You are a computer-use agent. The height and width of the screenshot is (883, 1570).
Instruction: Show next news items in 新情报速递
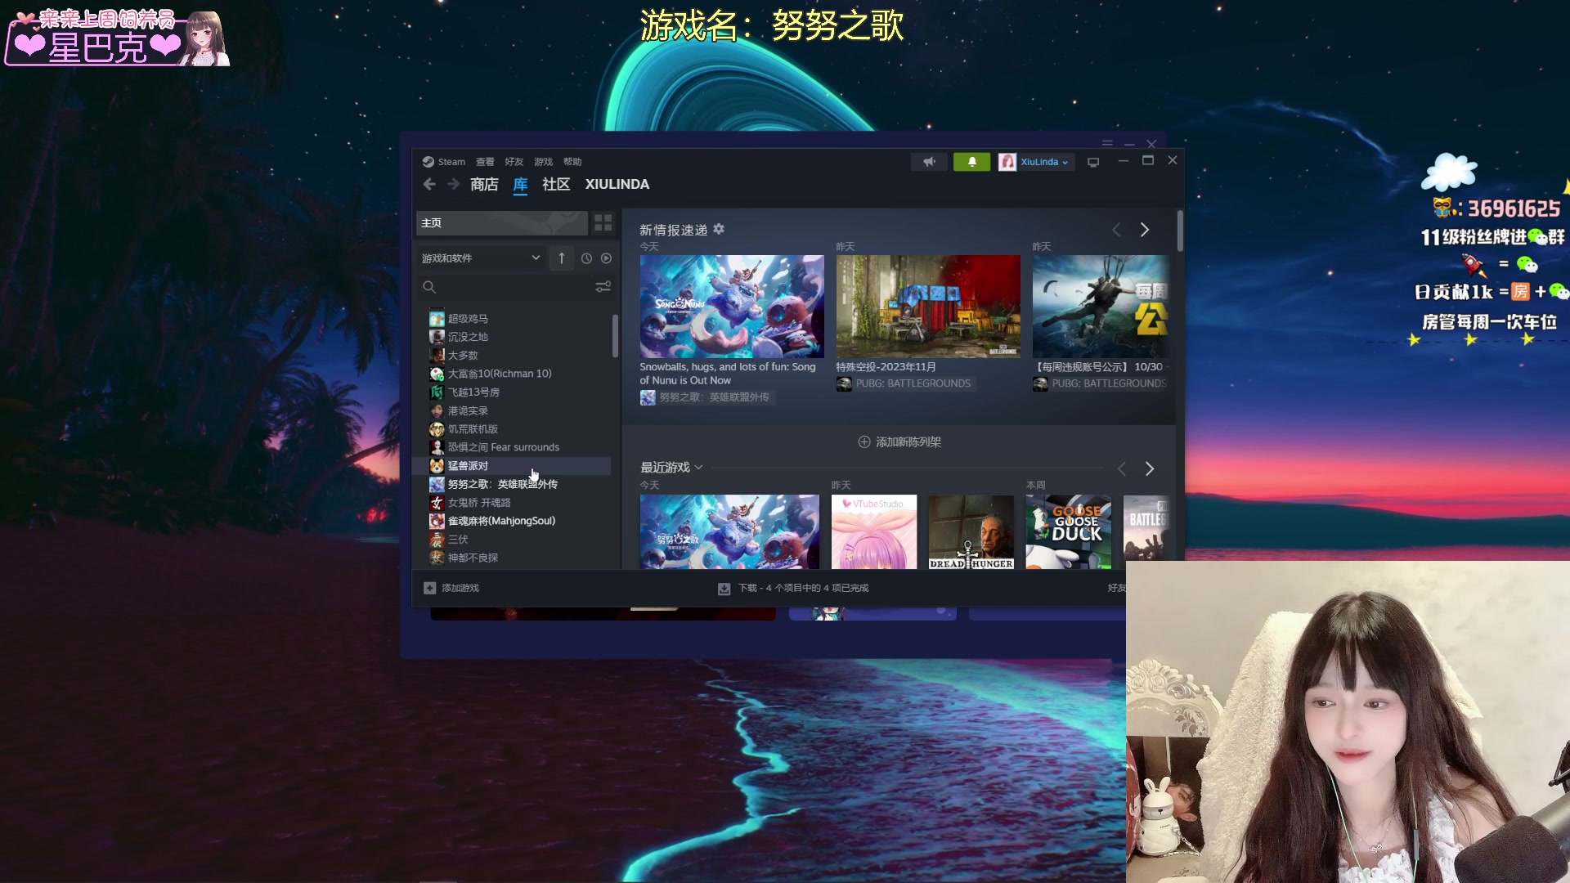pyautogui.click(x=1145, y=231)
